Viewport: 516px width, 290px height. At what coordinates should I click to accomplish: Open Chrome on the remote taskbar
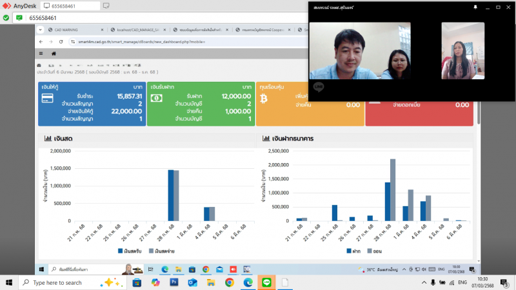tap(206, 269)
